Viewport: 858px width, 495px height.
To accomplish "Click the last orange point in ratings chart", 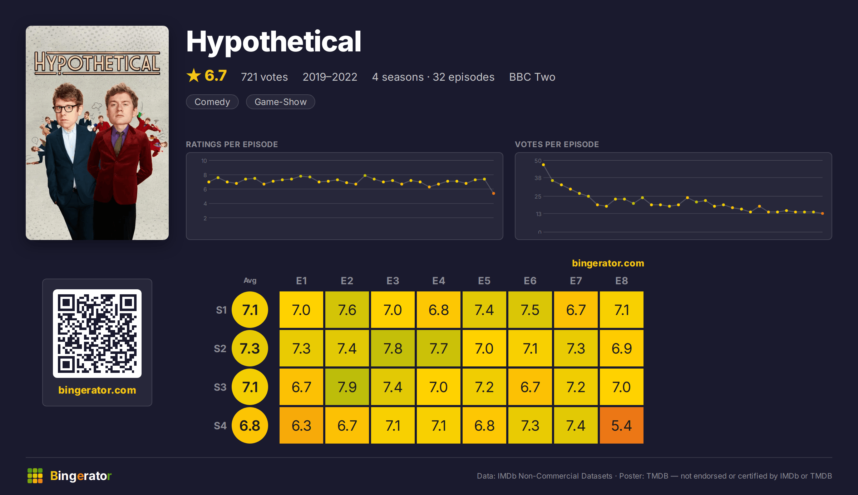I will pyautogui.click(x=494, y=193).
